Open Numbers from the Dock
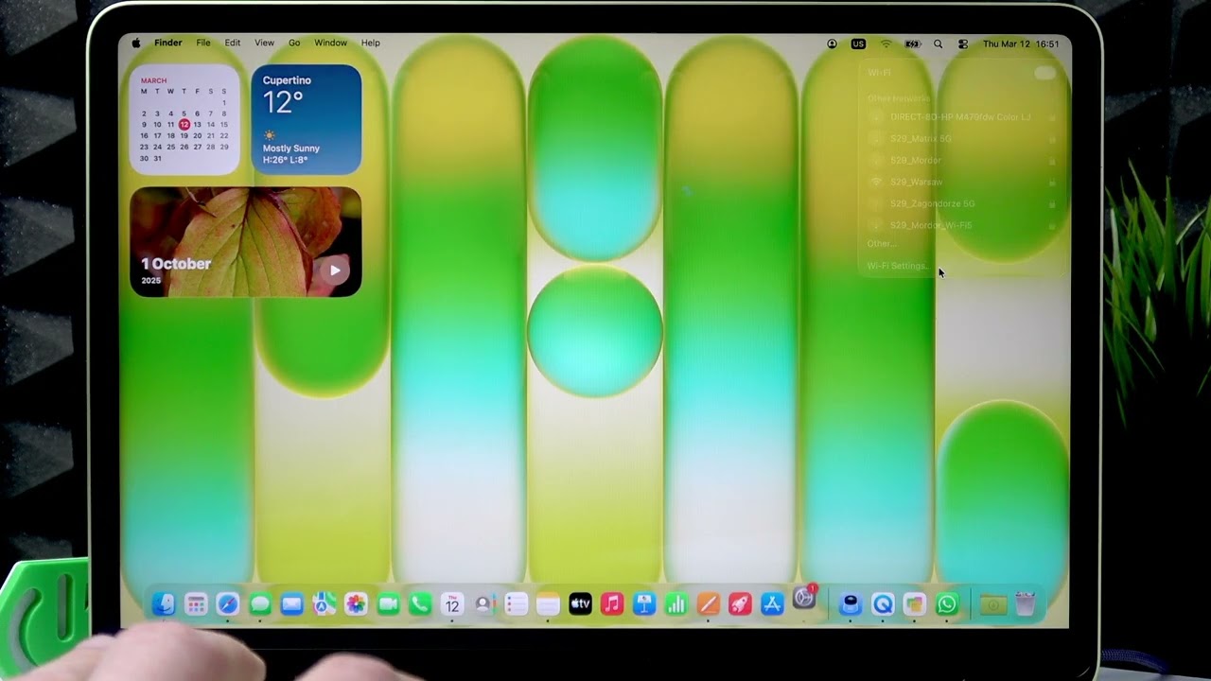1211x681 pixels. [x=676, y=603]
